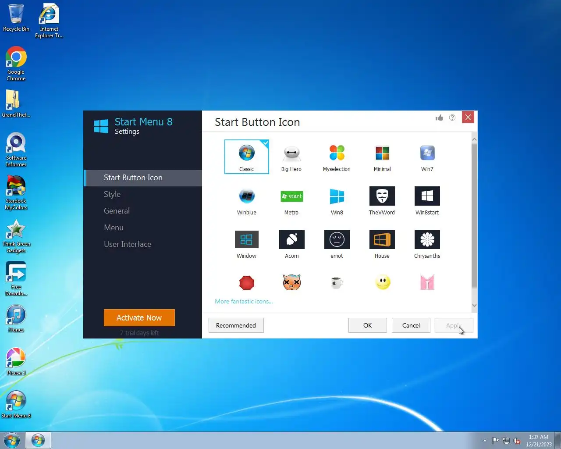This screenshot has width=561, height=449.
Task: Pick the yellow smiley start icon
Action: pyautogui.click(x=383, y=282)
